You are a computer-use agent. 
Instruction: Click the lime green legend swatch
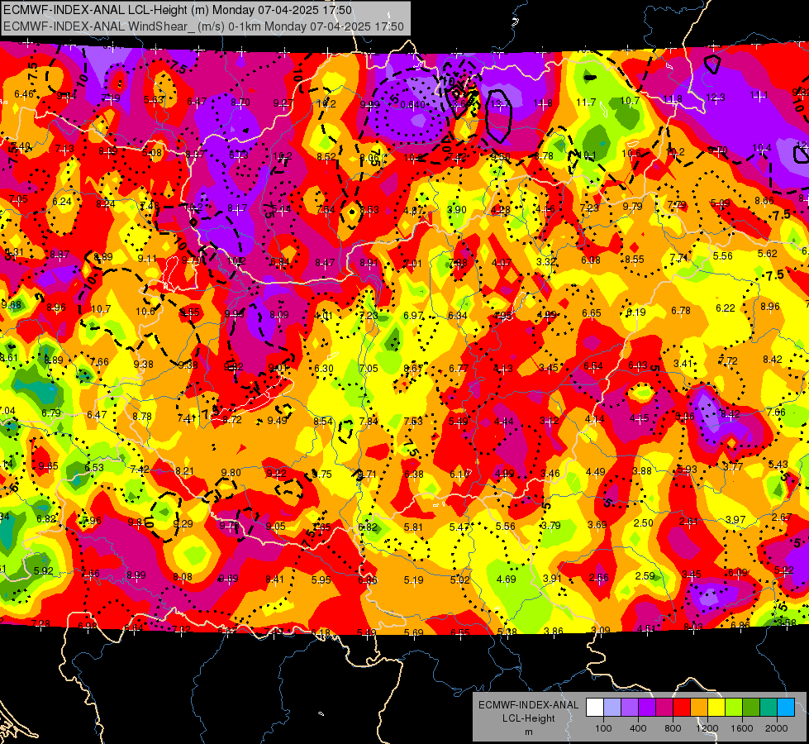(734, 708)
